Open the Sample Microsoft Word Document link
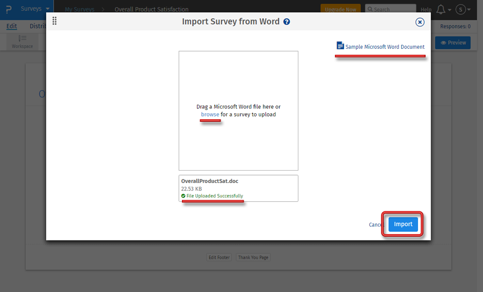 385,47
